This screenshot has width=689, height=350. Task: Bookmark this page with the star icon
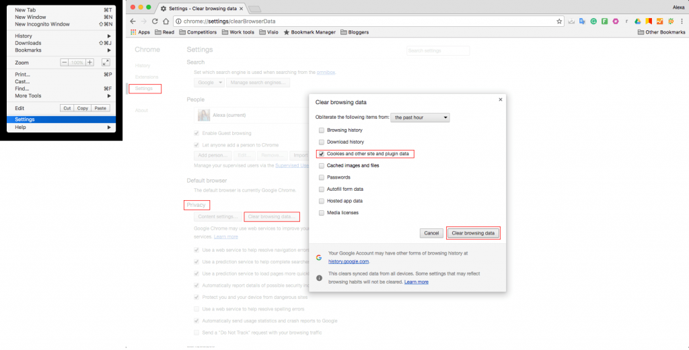tap(559, 21)
